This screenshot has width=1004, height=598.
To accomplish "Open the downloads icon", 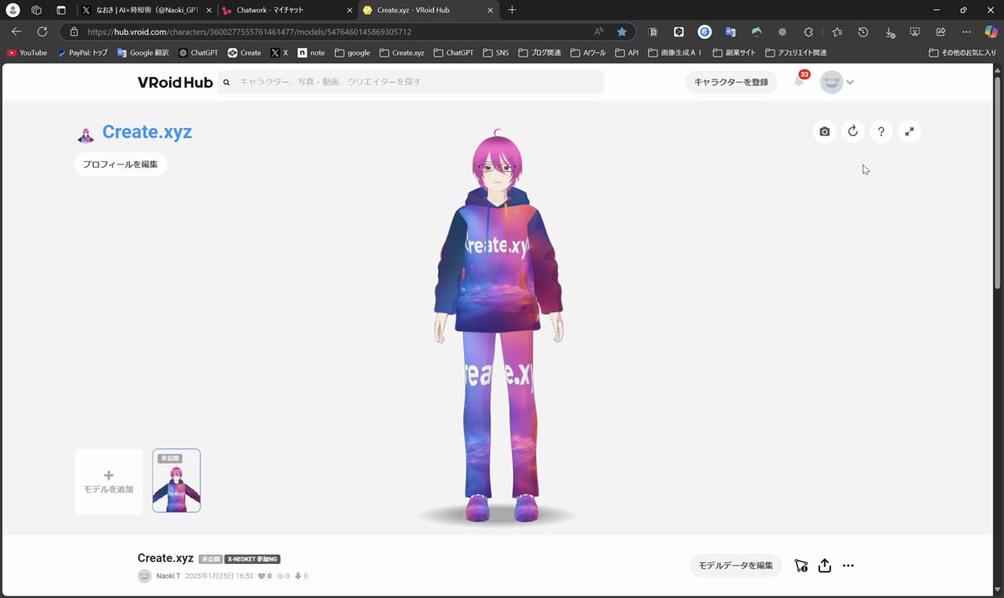I will tap(889, 32).
